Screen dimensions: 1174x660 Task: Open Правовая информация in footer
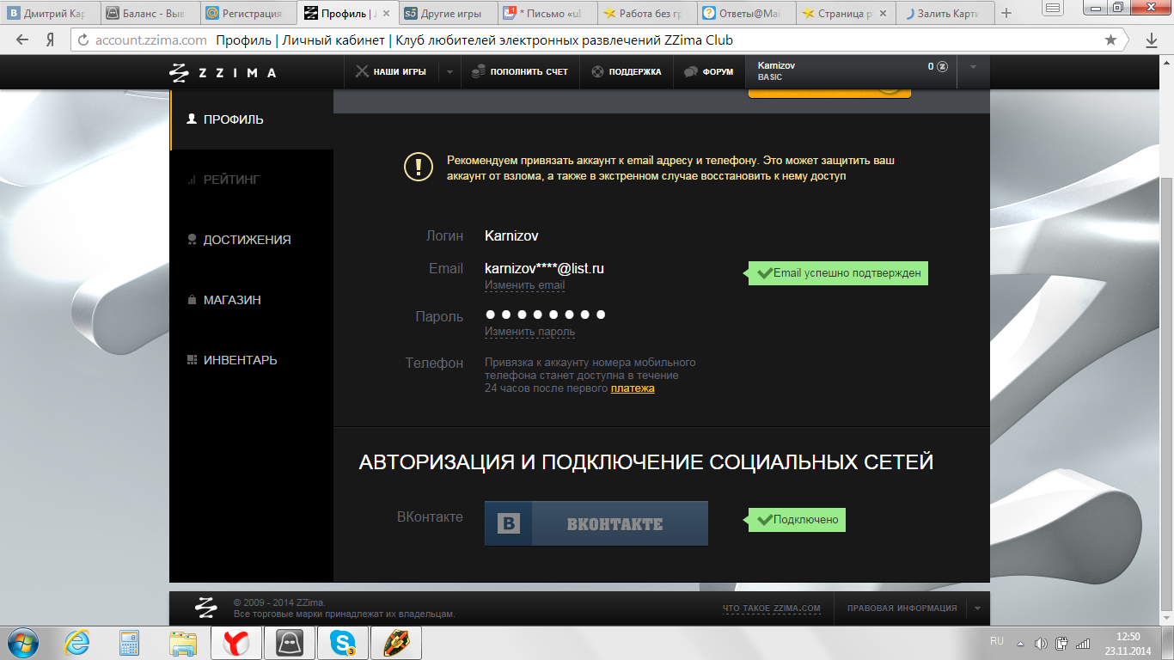tap(902, 608)
